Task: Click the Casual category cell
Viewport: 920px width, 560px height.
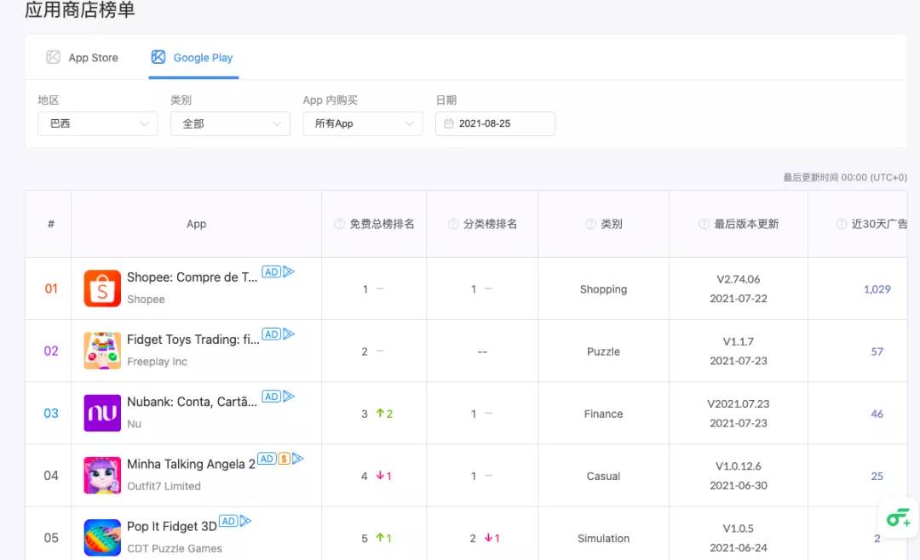Action: (603, 476)
